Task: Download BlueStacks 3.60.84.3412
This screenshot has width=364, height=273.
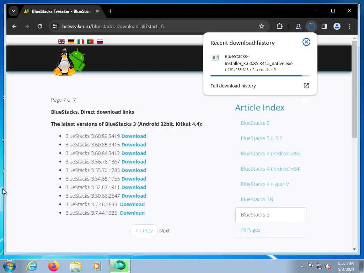Action: 134,153
